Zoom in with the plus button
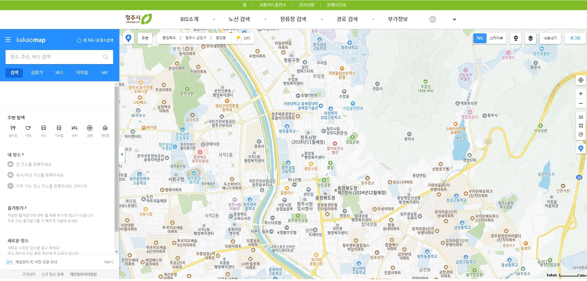The image size is (587, 281). point(581,94)
